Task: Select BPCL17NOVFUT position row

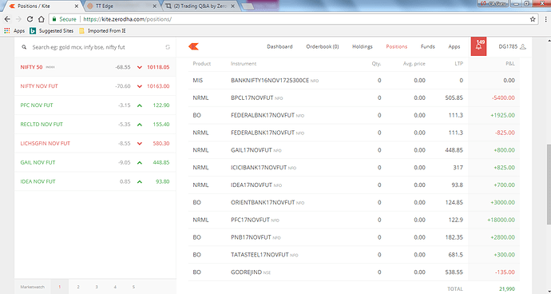Action: tap(354, 97)
